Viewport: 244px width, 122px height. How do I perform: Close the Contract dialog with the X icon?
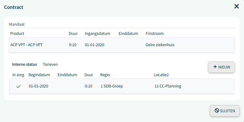point(237,6)
